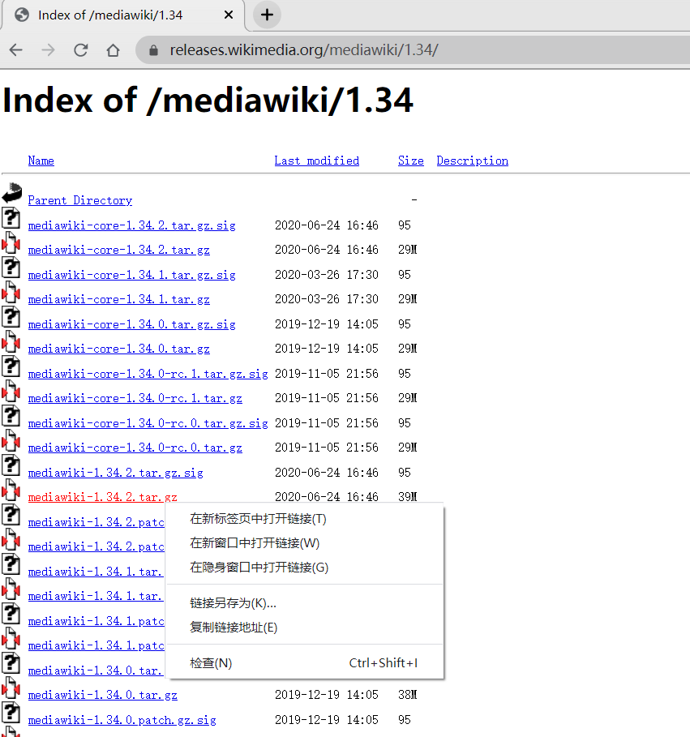Sort the listing by Name
The height and width of the screenshot is (737, 690).
coord(41,161)
